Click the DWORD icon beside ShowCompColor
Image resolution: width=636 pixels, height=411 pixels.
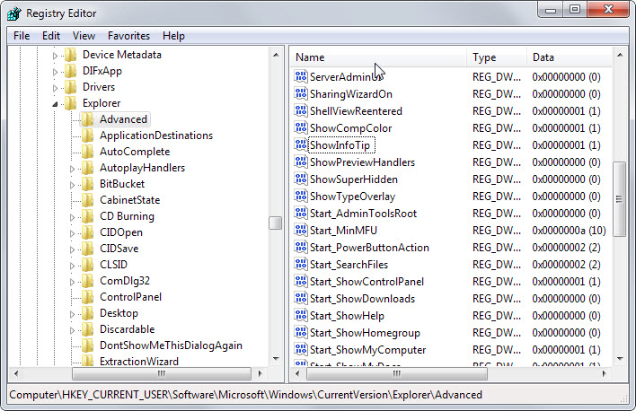tap(301, 127)
